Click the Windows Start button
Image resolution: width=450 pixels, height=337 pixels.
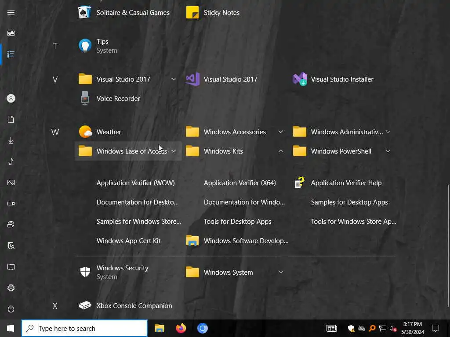[x=11, y=328]
